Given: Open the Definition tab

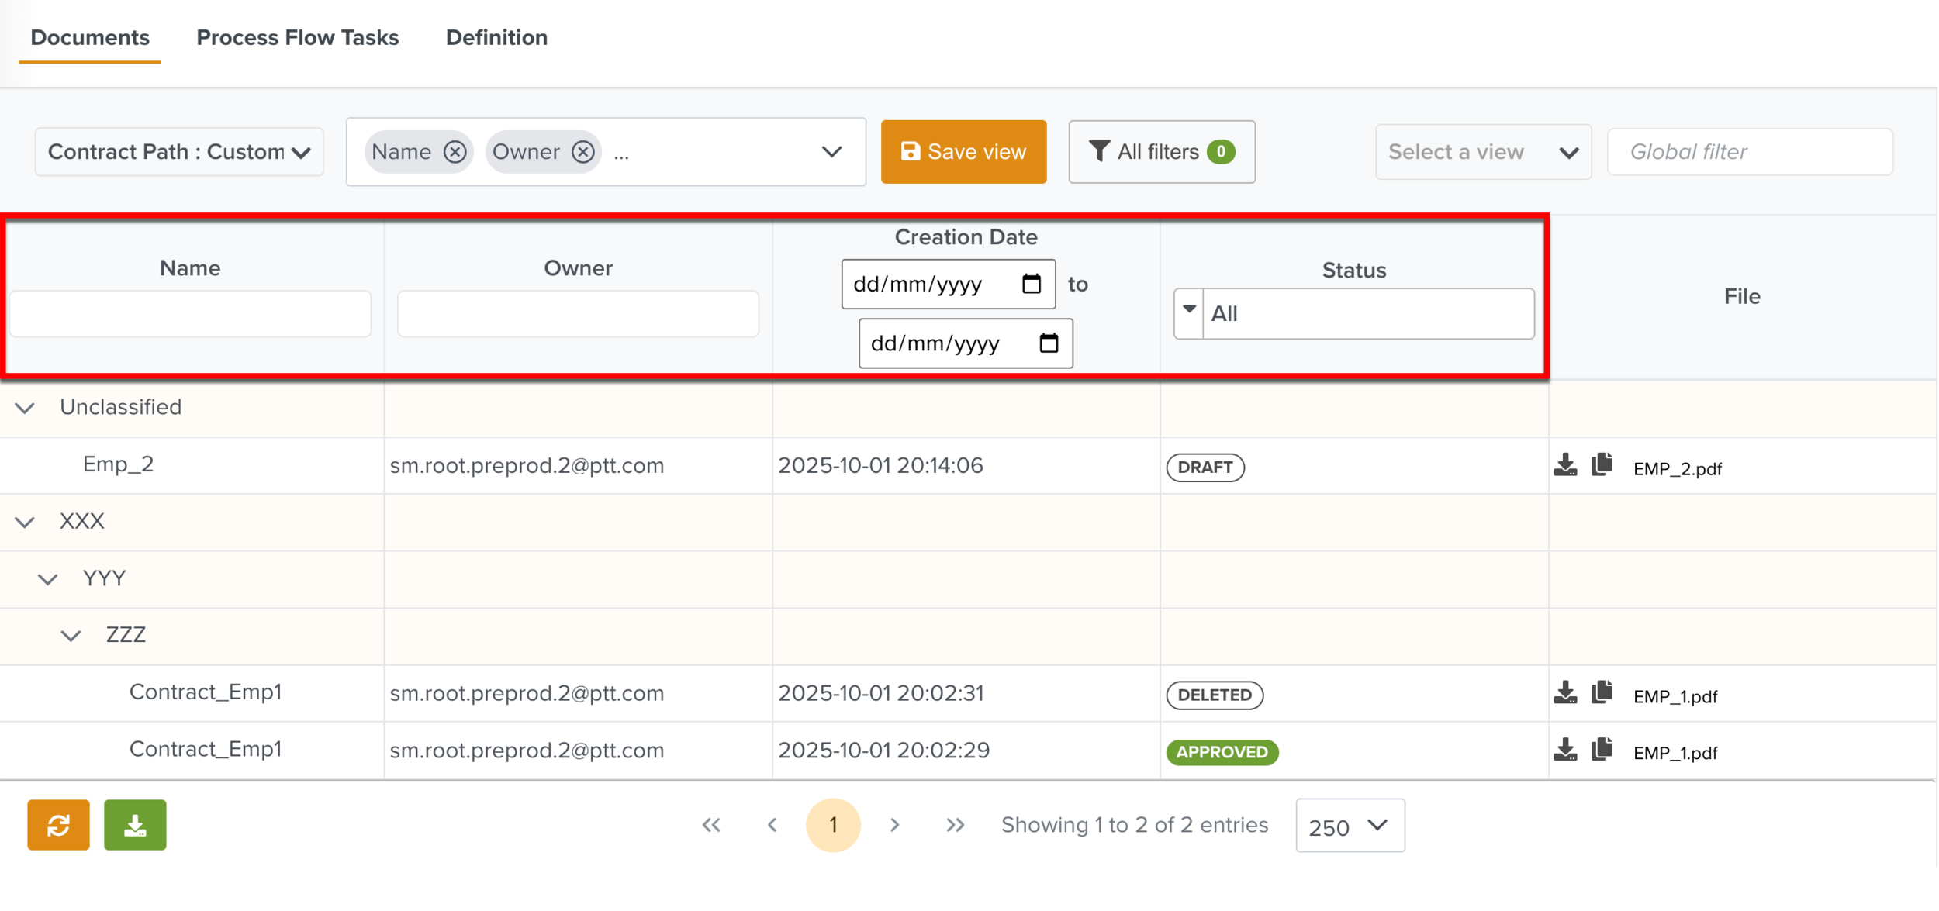Looking at the screenshot, I should [496, 37].
